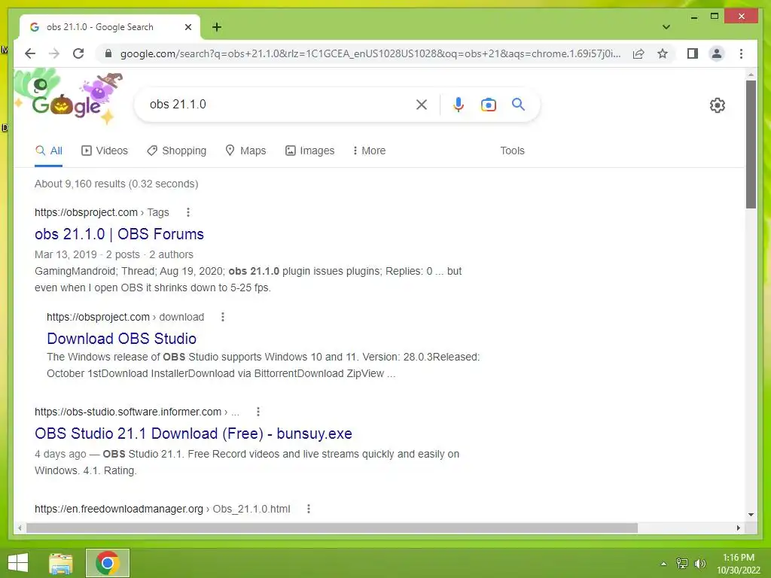Click the https://obsproject.com › download URL

pos(126,317)
